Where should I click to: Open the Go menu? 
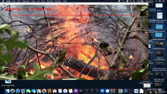pos(38,1)
